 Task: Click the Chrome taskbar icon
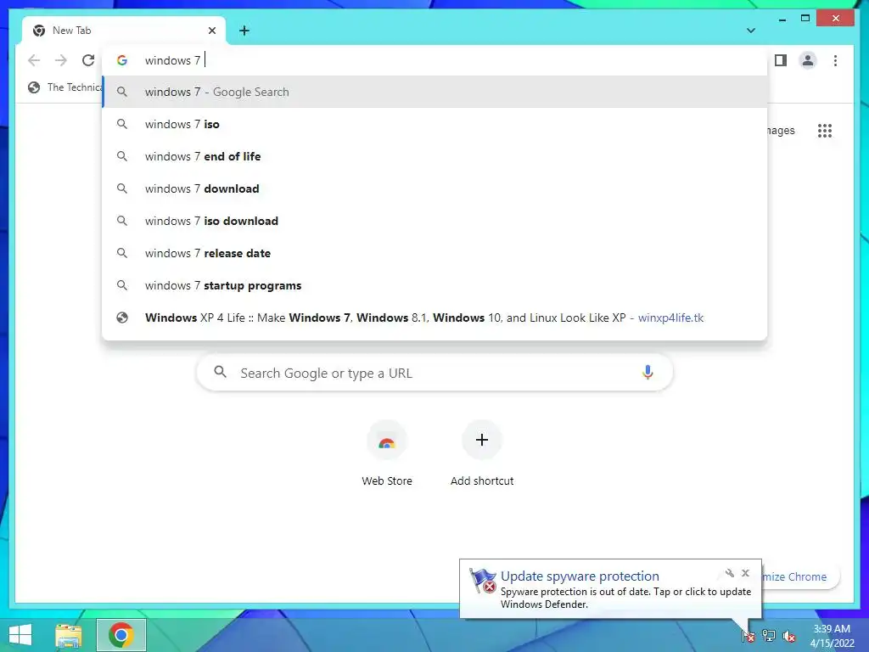[x=121, y=635]
